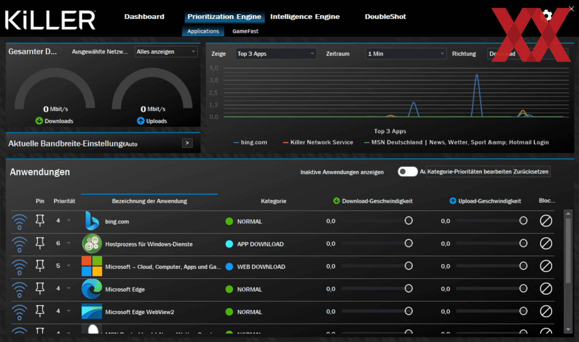Click cyan APP DOWNLOAD category dot
579x342 pixels.
point(229,244)
